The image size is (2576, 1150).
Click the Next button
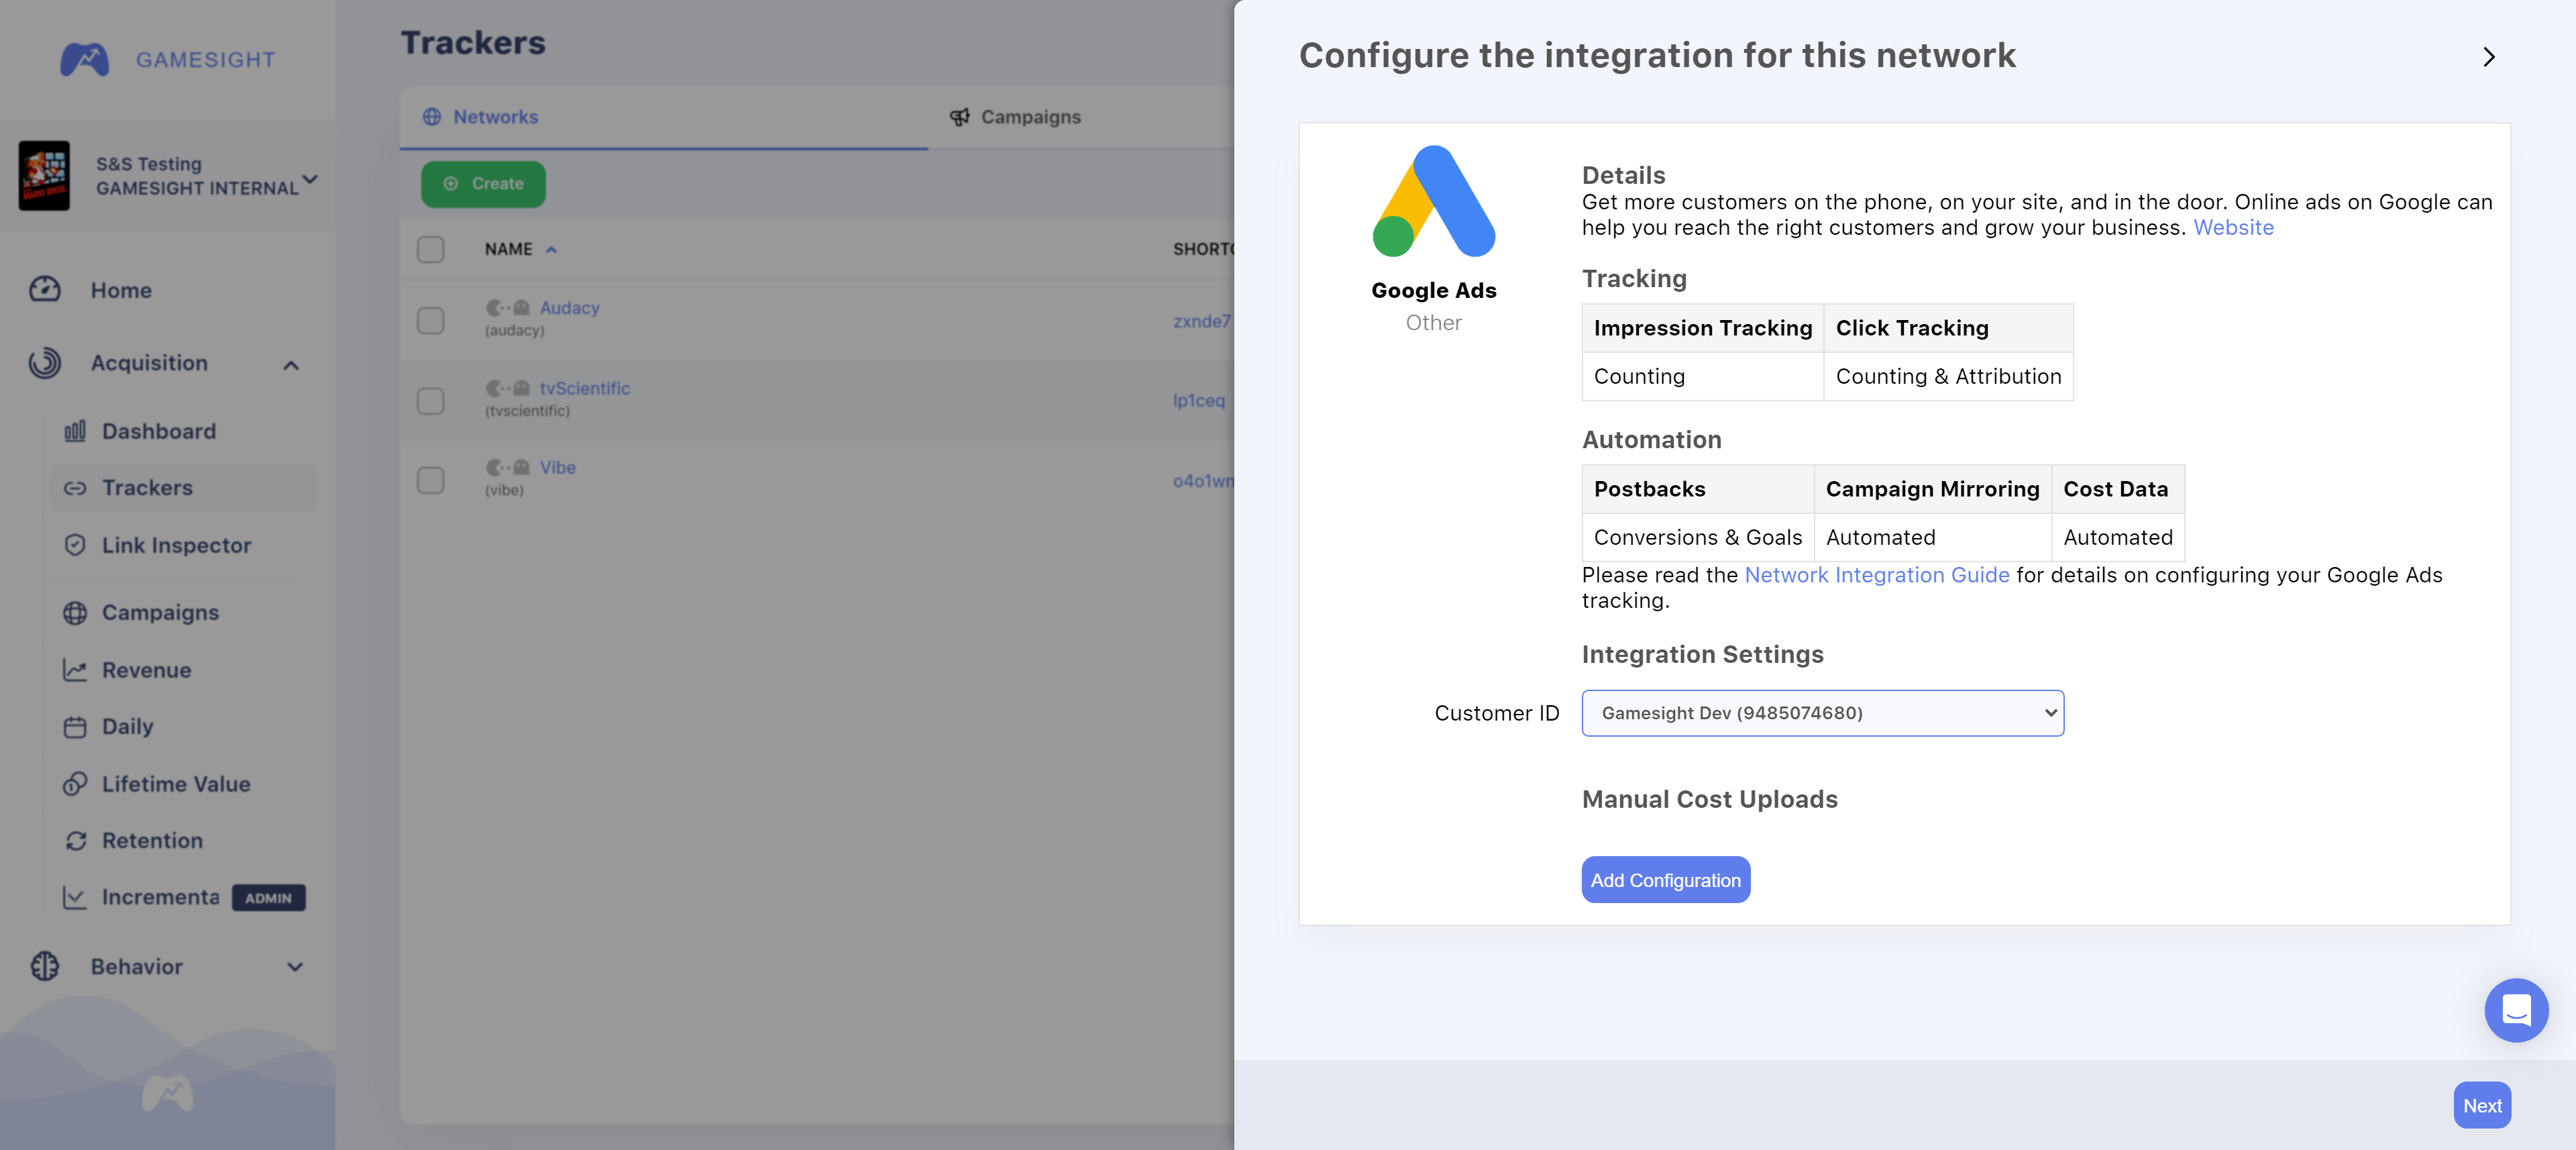2481,1105
